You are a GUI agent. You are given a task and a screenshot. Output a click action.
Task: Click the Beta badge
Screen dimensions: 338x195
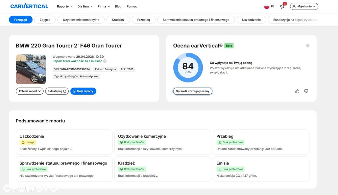(x=229, y=46)
